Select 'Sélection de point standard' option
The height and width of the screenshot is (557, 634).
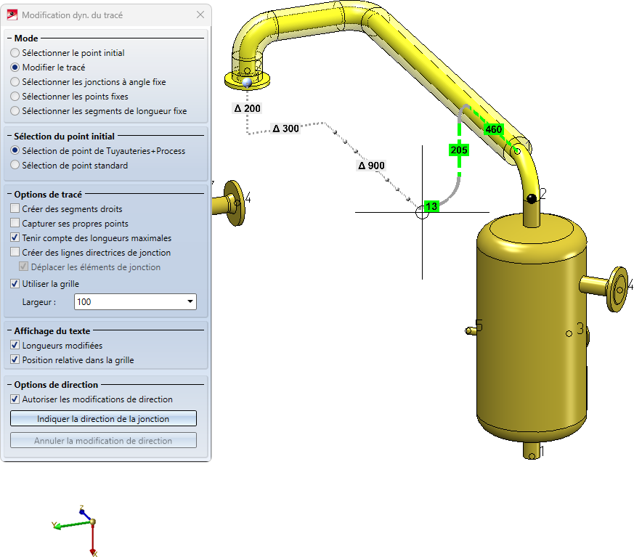[15, 166]
